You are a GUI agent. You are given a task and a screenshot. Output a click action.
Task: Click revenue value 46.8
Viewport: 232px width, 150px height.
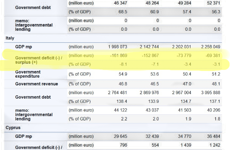pyautogui.click(x=123, y=84)
